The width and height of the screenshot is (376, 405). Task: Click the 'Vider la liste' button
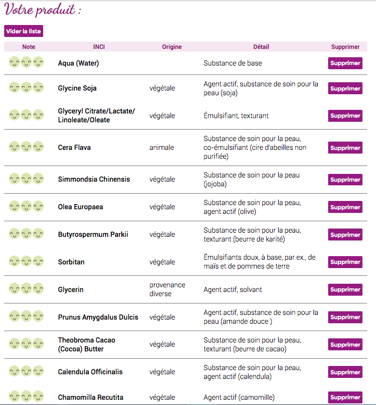(x=23, y=31)
